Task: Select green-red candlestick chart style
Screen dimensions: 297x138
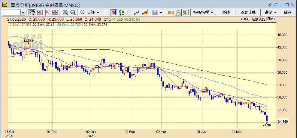Action: pos(122,13)
